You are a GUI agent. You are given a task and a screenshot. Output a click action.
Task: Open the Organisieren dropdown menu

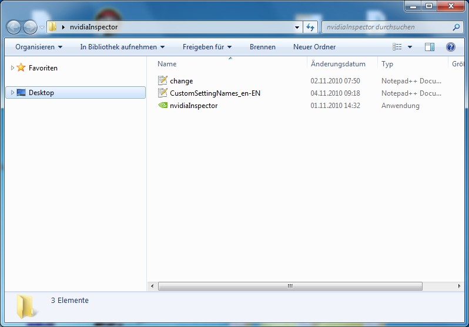coord(39,47)
